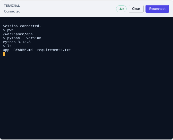Select the TERMINAL heading text
The width and height of the screenshot is (173, 140).
(12, 6)
